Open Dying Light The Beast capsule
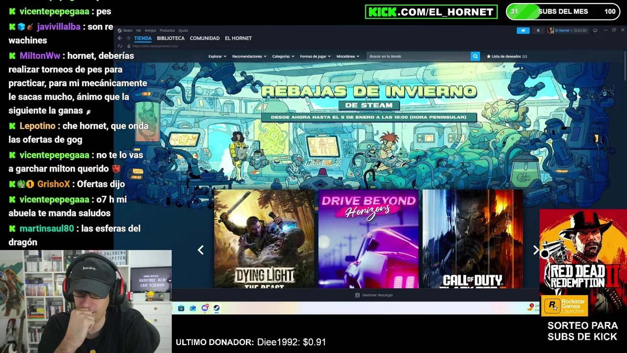 point(264,239)
